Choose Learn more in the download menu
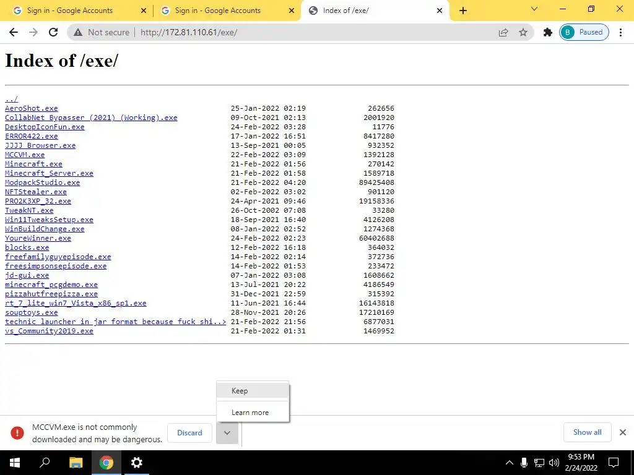Image resolution: width=634 pixels, height=475 pixels. pos(253,413)
